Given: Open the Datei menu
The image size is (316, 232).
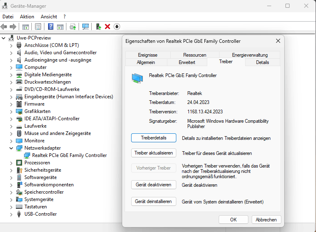Looking at the screenshot, I should 8,17.
